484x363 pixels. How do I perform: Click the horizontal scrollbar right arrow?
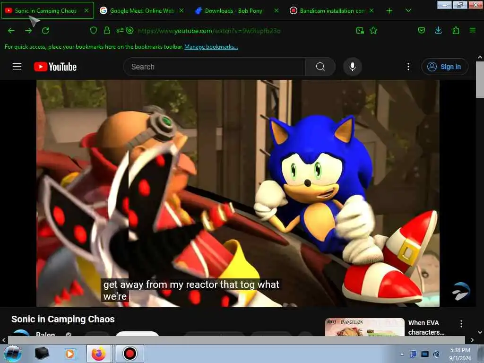(x=472, y=340)
